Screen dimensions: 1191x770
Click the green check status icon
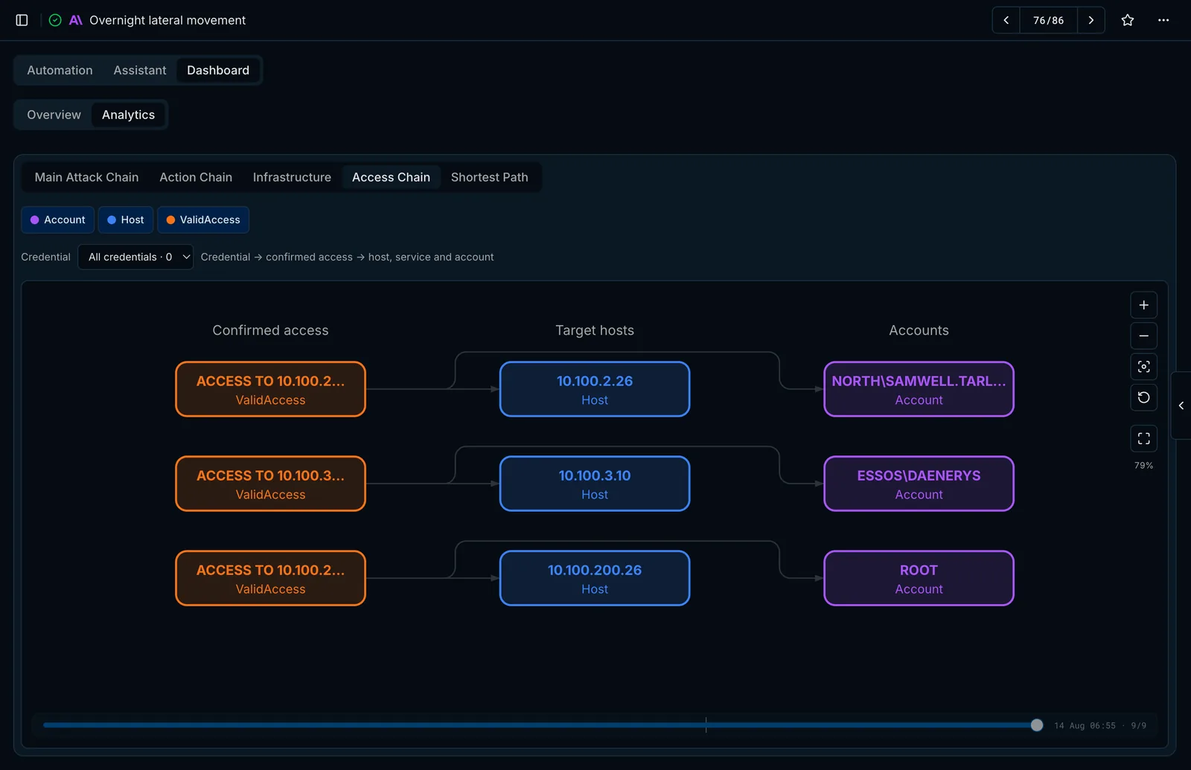pos(55,20)
